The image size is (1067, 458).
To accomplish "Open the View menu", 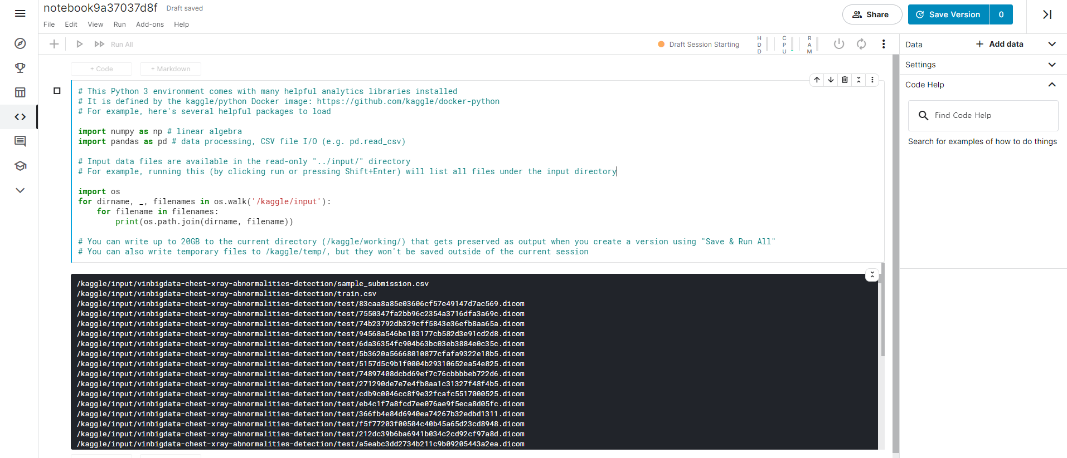I will pos(95,24).
